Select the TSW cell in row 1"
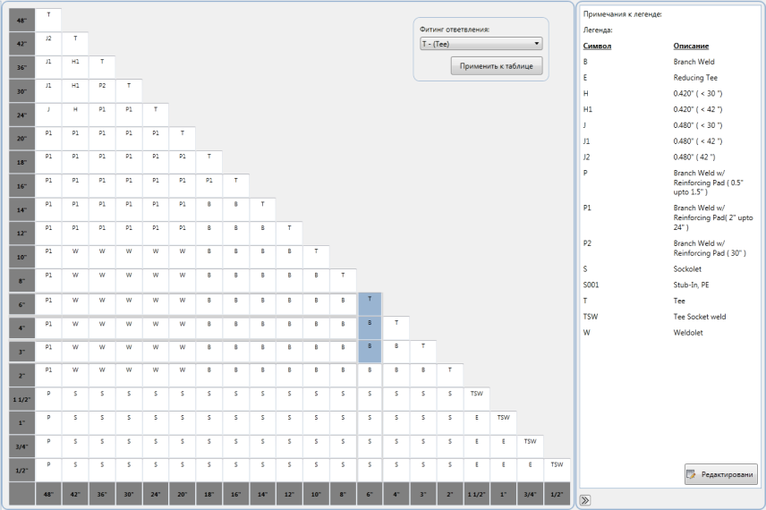This screenshot has height=510, width=766. coord(504,422)
